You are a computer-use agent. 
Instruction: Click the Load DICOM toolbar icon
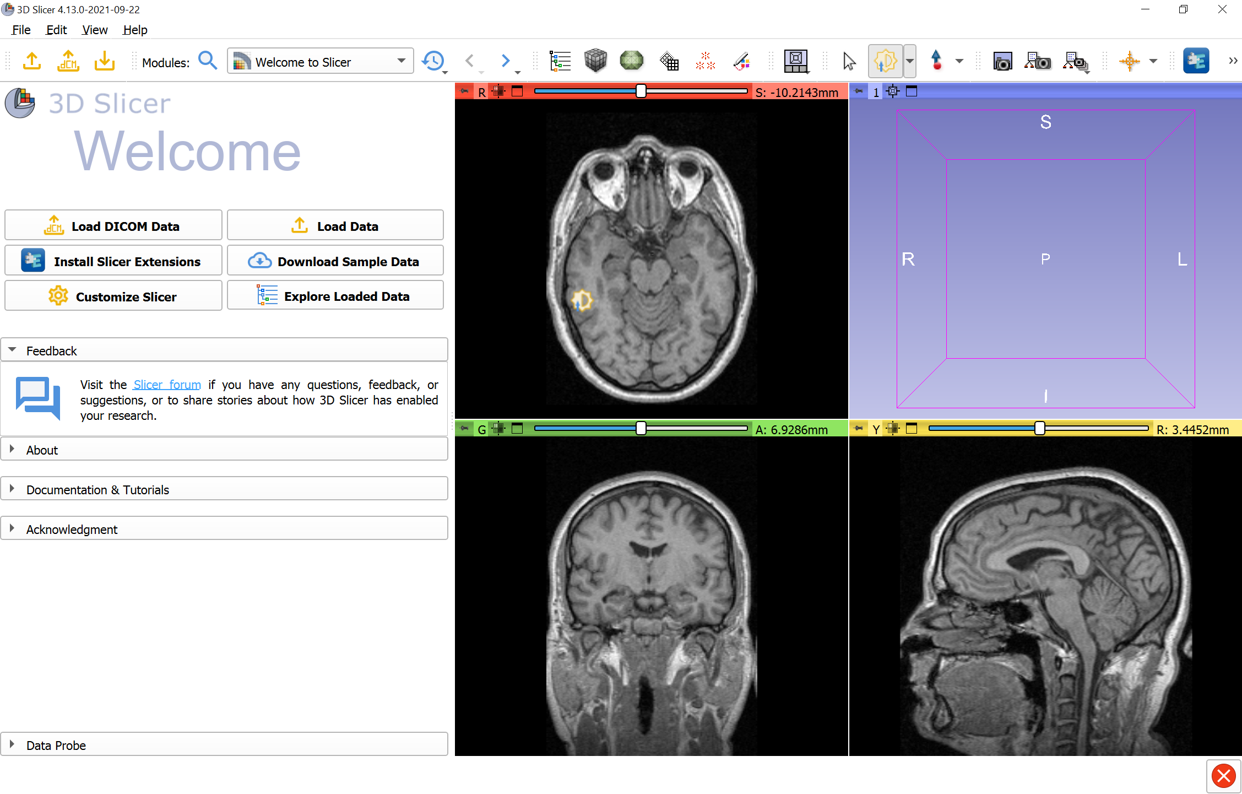[x=68, y=61]
